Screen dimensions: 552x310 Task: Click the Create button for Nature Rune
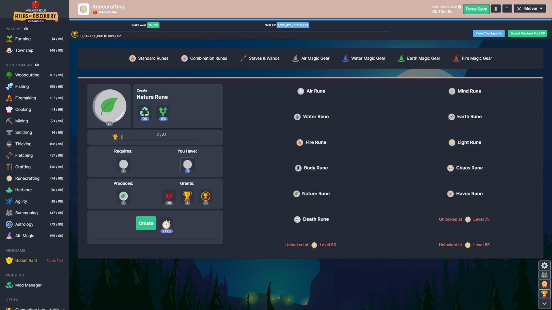coord(145,223)
